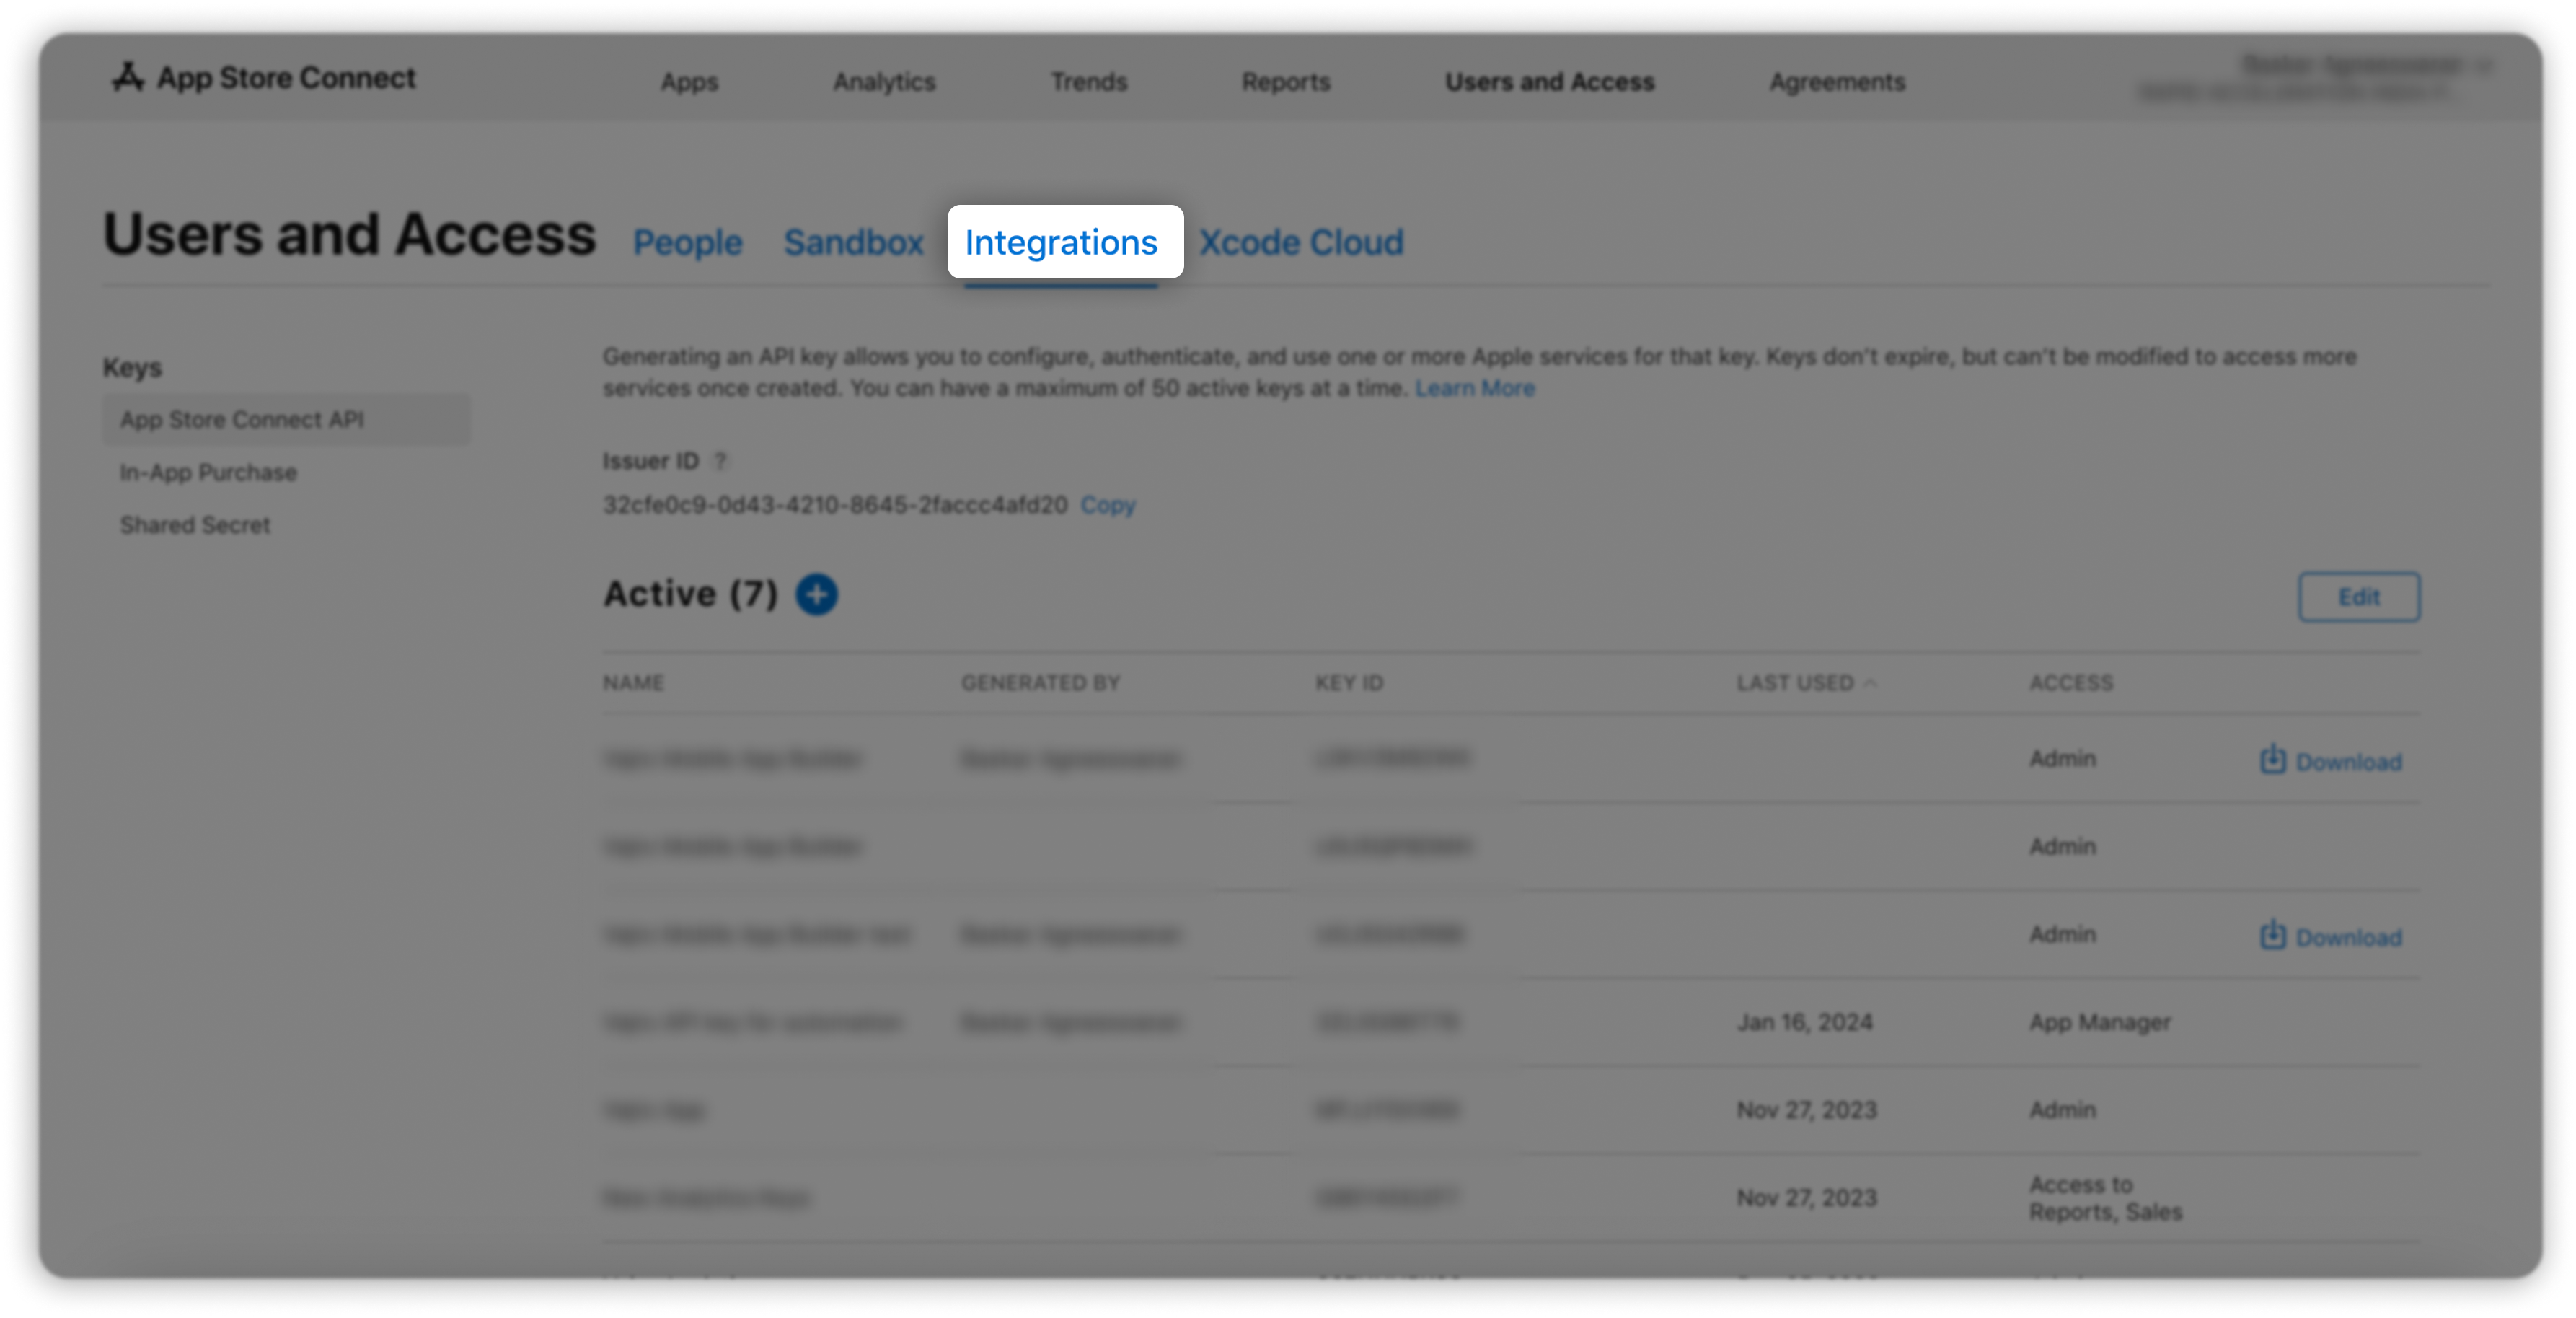2576x1318 pixels.
Task: Sort by the Last Used column arrow
Action: (1871, 683)
